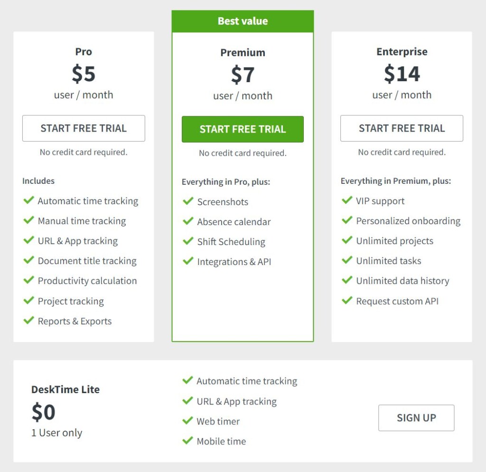This screenshot has width=486, height=472.
Task: Click checkmark beside VIP support
Action: tap(347, 200)
